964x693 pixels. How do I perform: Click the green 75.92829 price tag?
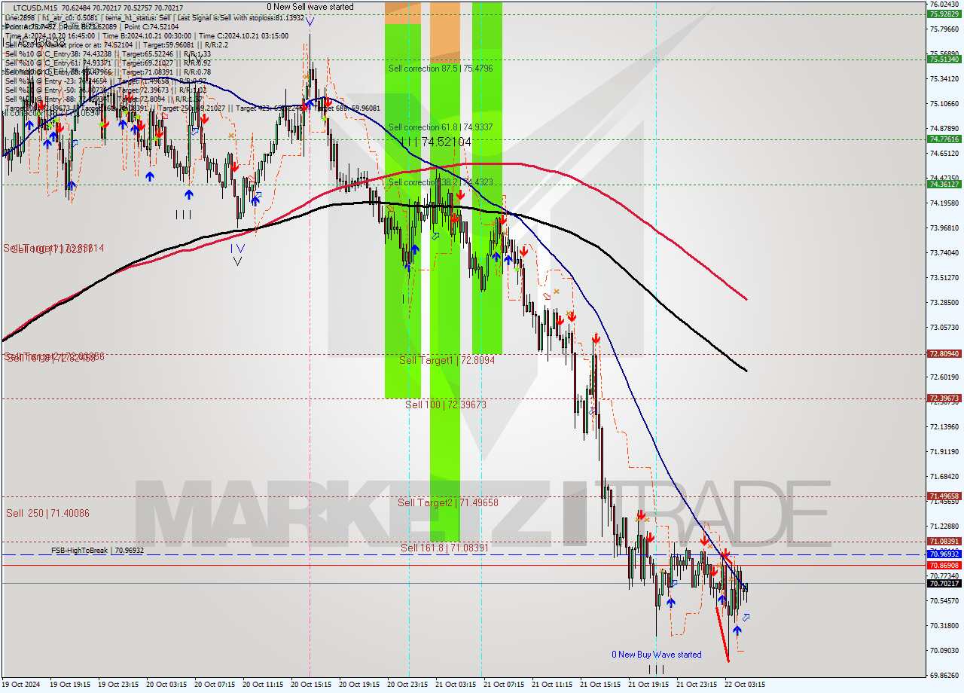[x=944, y=14]
